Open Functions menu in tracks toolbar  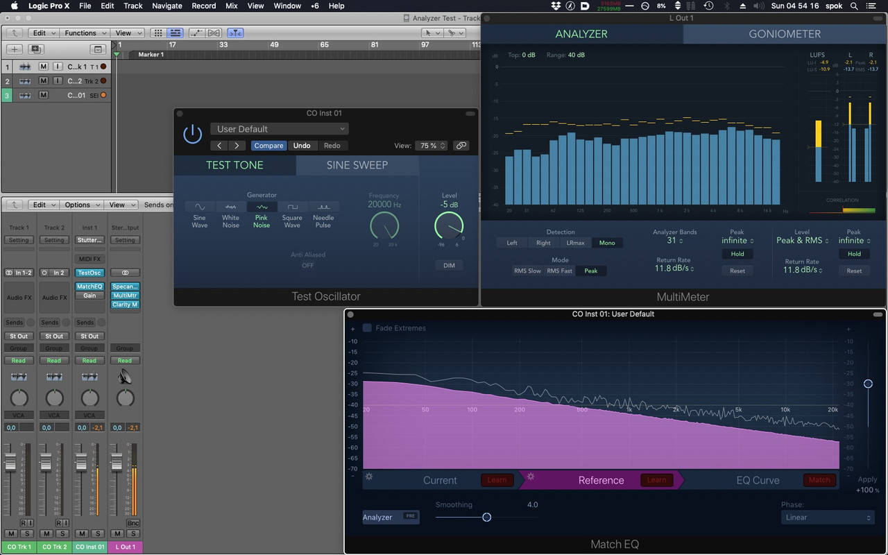[86, 33]
